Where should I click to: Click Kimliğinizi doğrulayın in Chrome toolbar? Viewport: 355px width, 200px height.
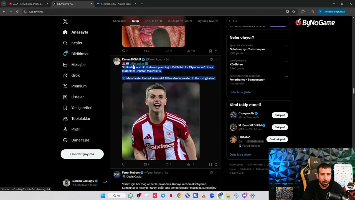(332, 12)
